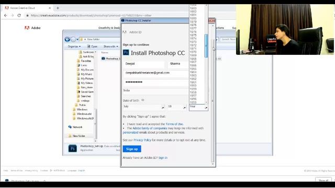Click Creativity & Design in Adobe site navigation
The height and width of the screenshot is (188, 335).
tap(109, 28)
